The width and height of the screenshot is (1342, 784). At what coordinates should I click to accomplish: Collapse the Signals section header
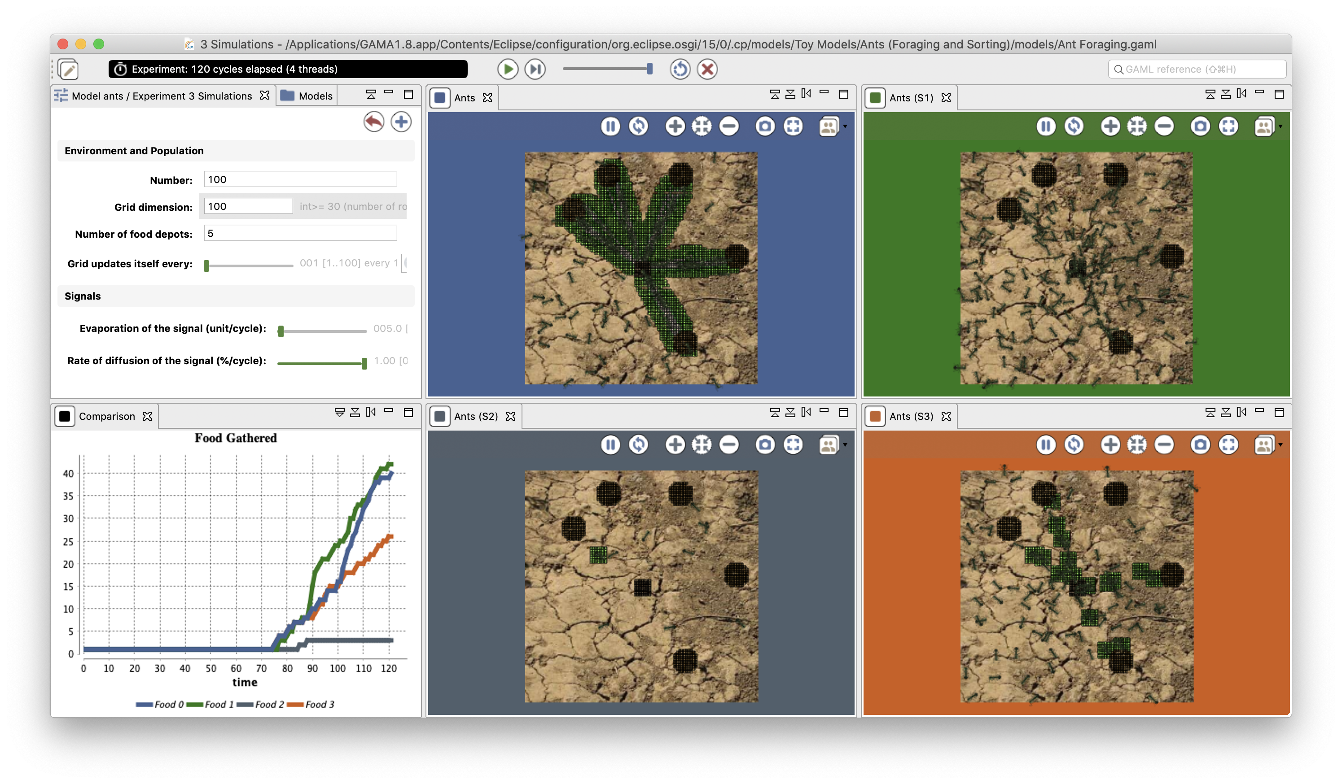coord(235,296)
